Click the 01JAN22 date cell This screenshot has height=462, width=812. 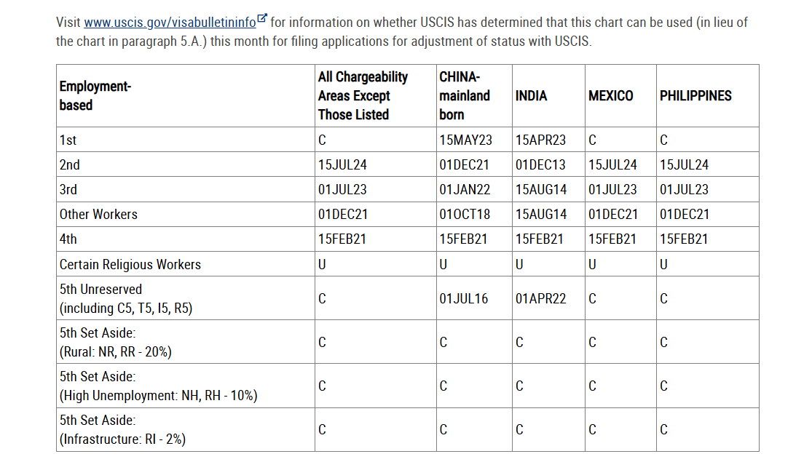pos(465,189)
